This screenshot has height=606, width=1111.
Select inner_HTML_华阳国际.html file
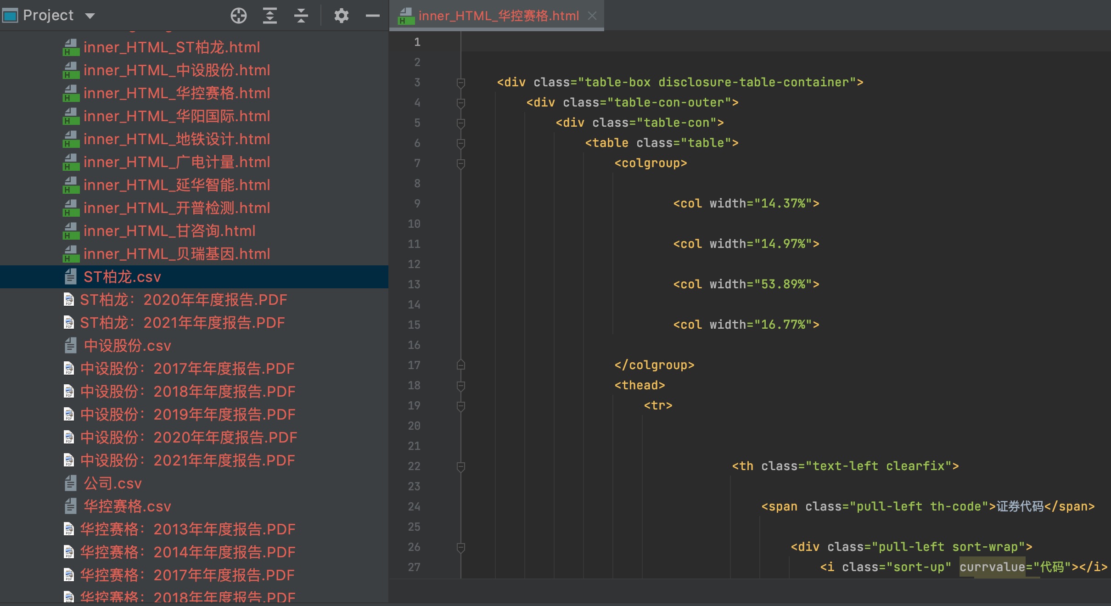point(177,116)
